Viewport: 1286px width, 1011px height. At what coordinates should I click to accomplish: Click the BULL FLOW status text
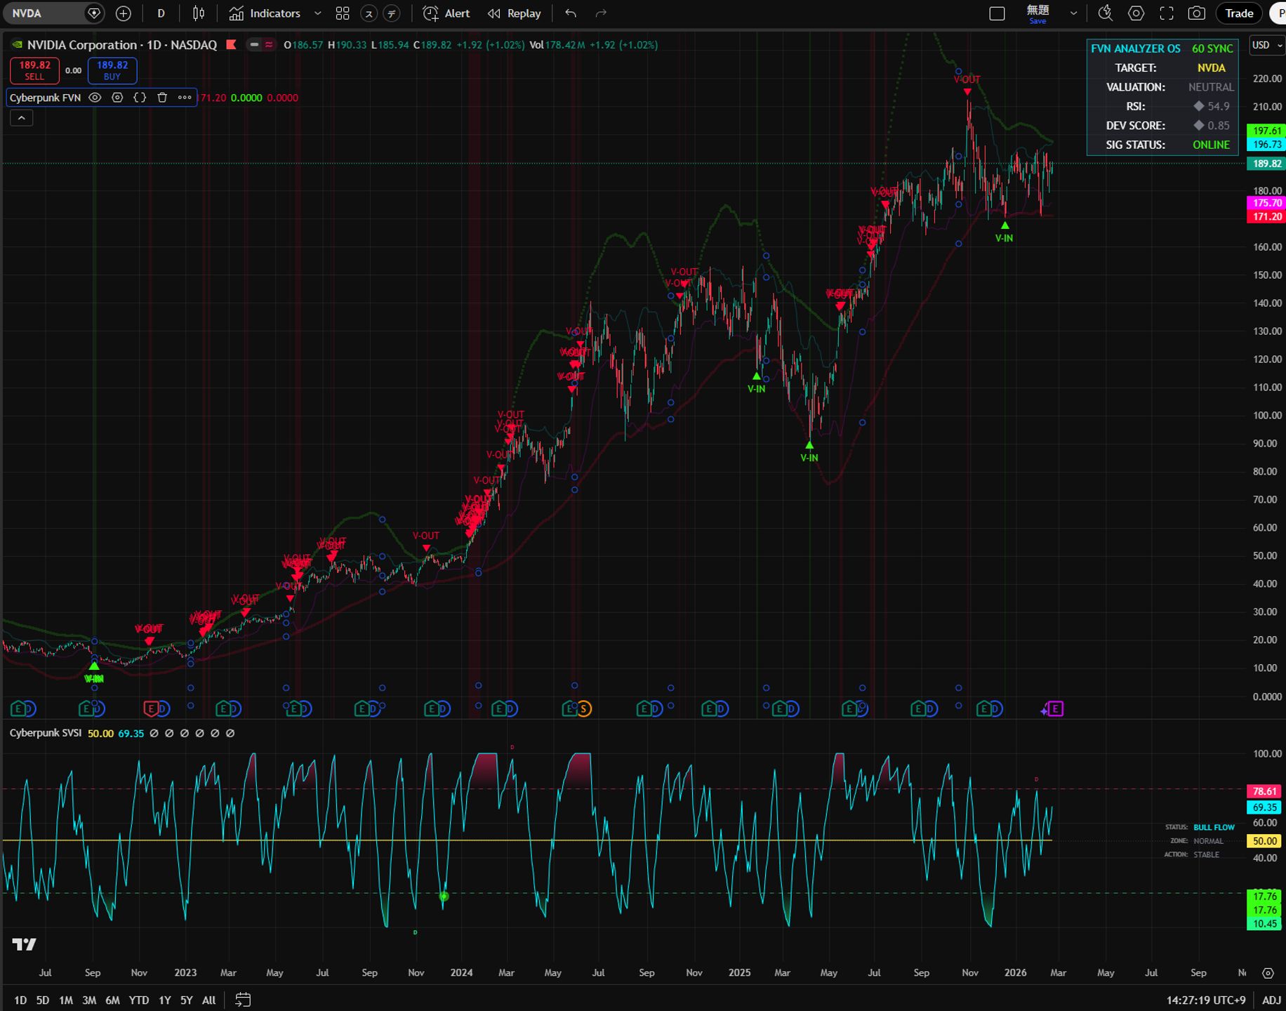point(1214,827)
